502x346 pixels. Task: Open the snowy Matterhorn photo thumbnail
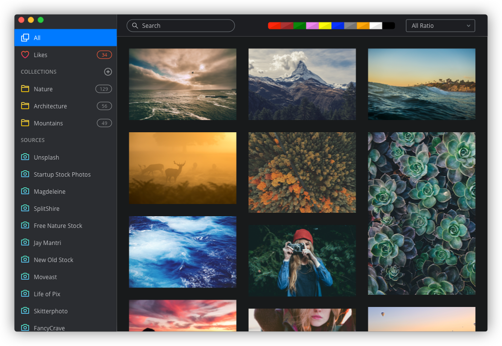[x=302, y=84]
